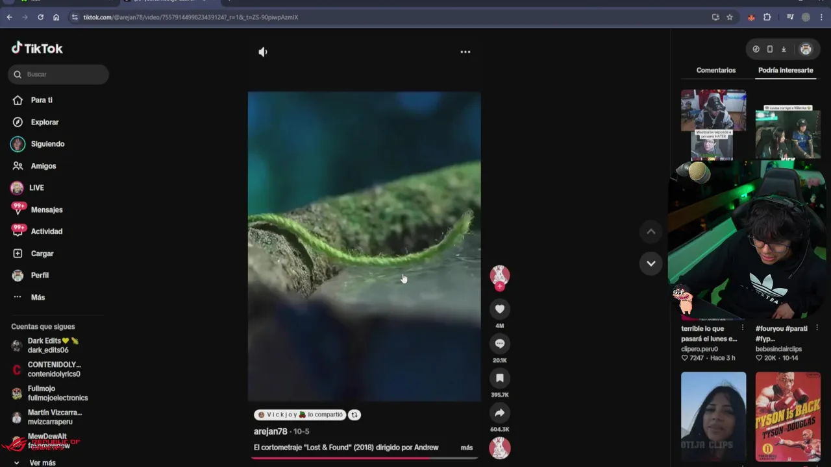Open the TikTok profile avatar menu
831x467 pixels.
coord(806,49)
